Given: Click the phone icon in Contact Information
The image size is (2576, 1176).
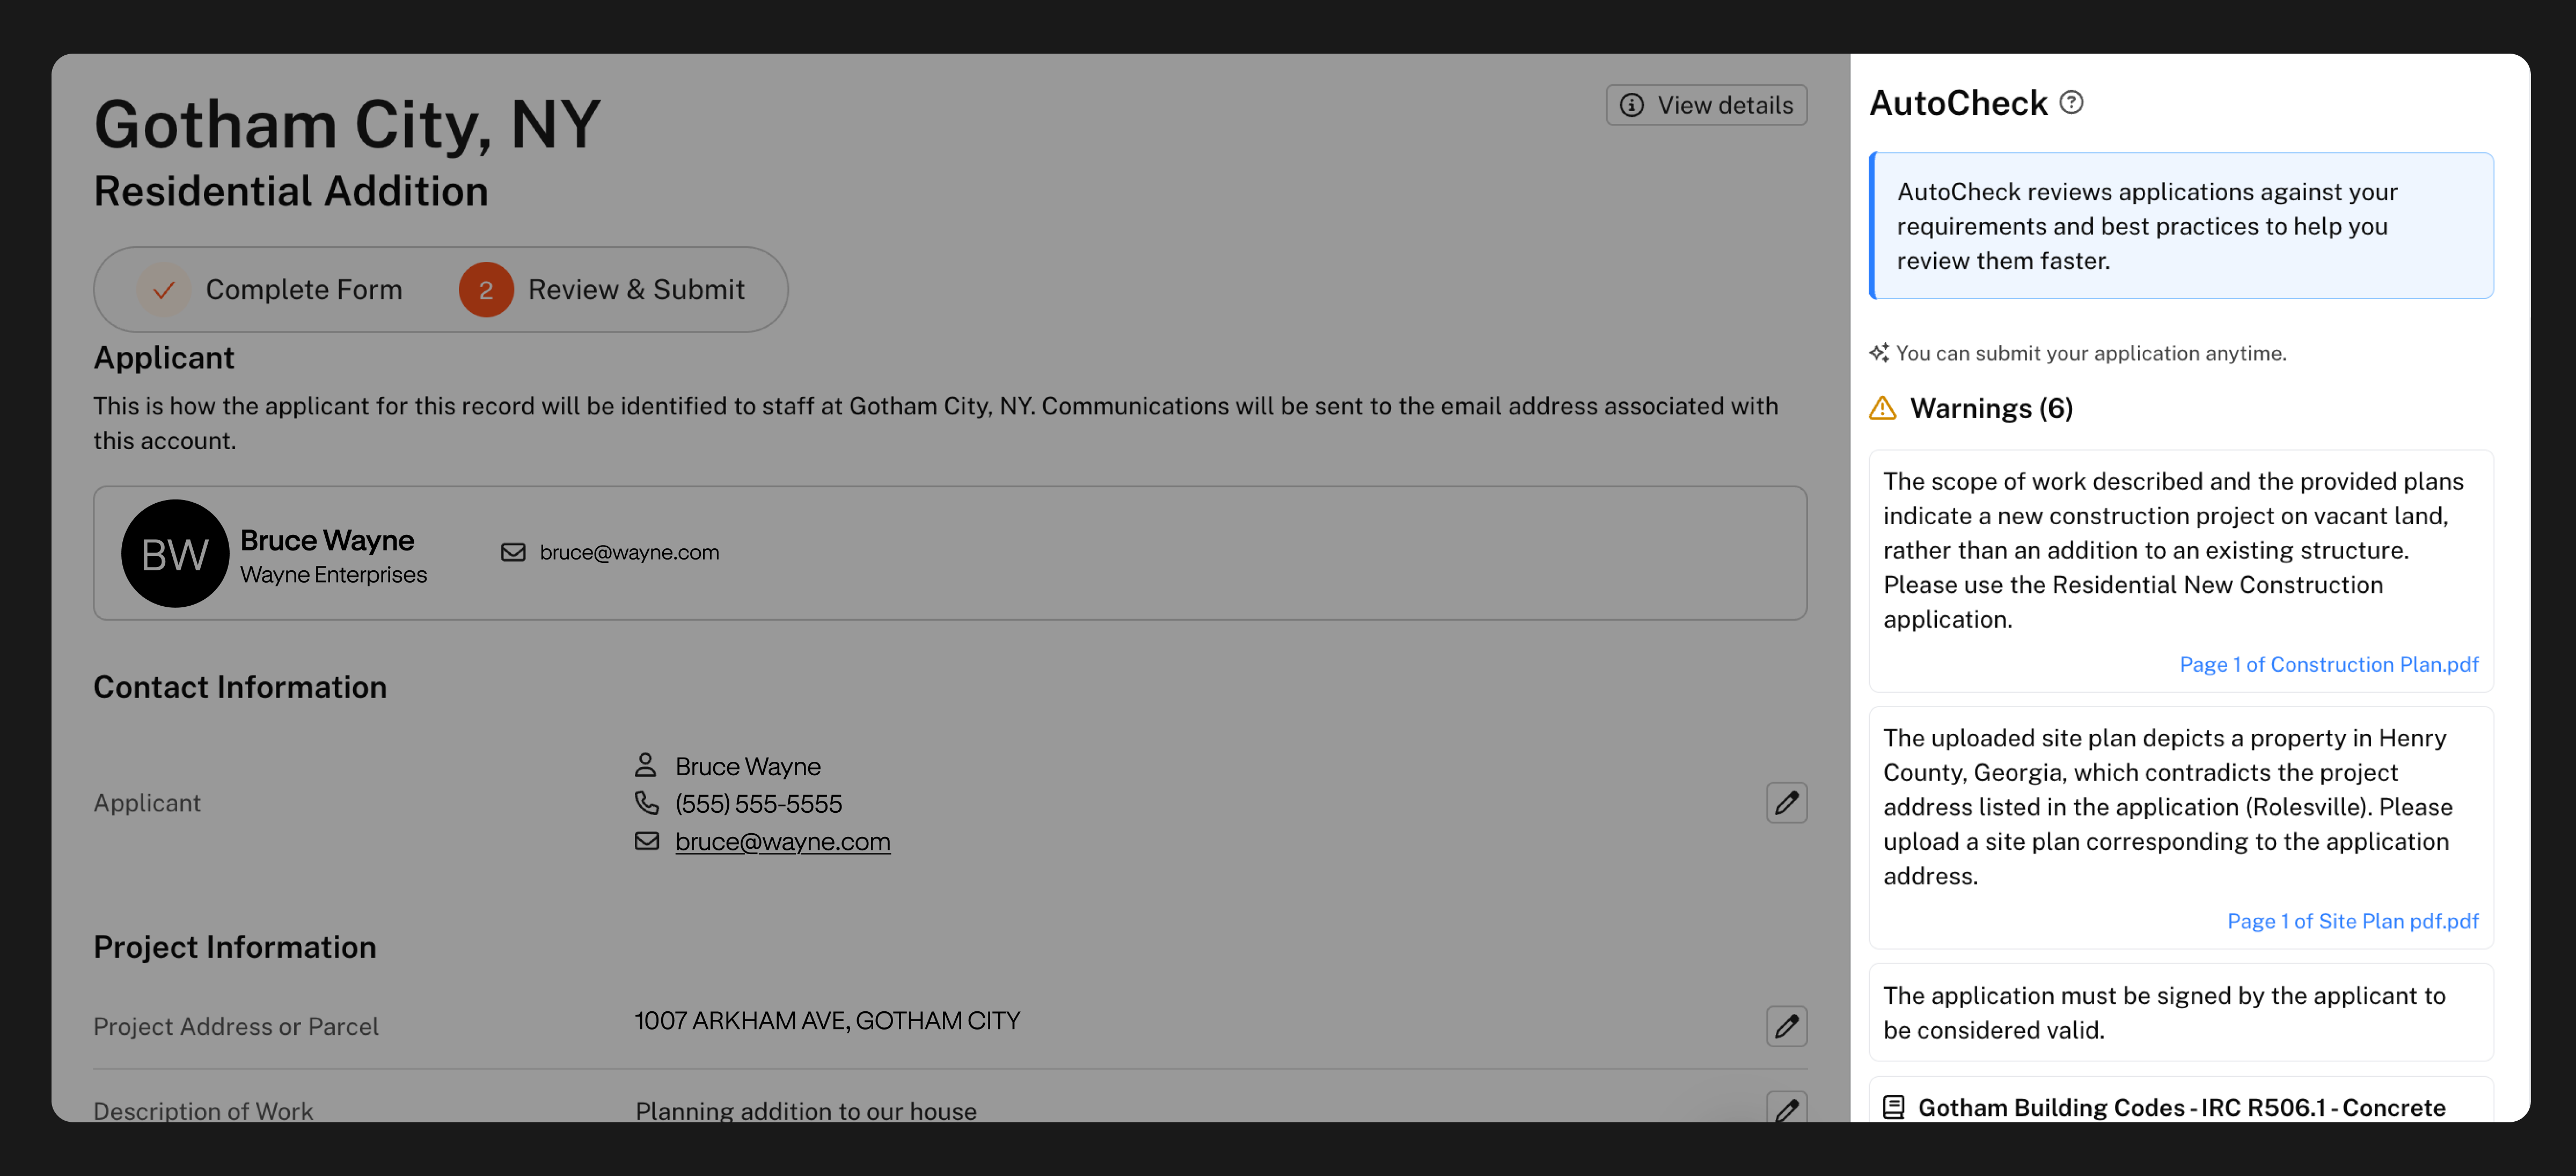Looking at the screenshot, I should 646,803.
